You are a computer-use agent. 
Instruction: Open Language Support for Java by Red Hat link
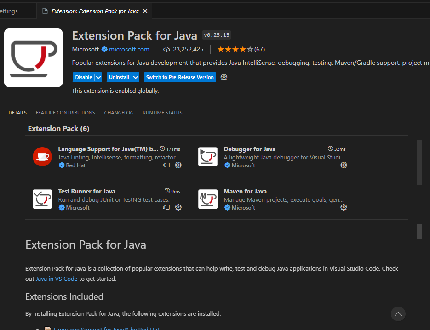click(x=106, y=328)
